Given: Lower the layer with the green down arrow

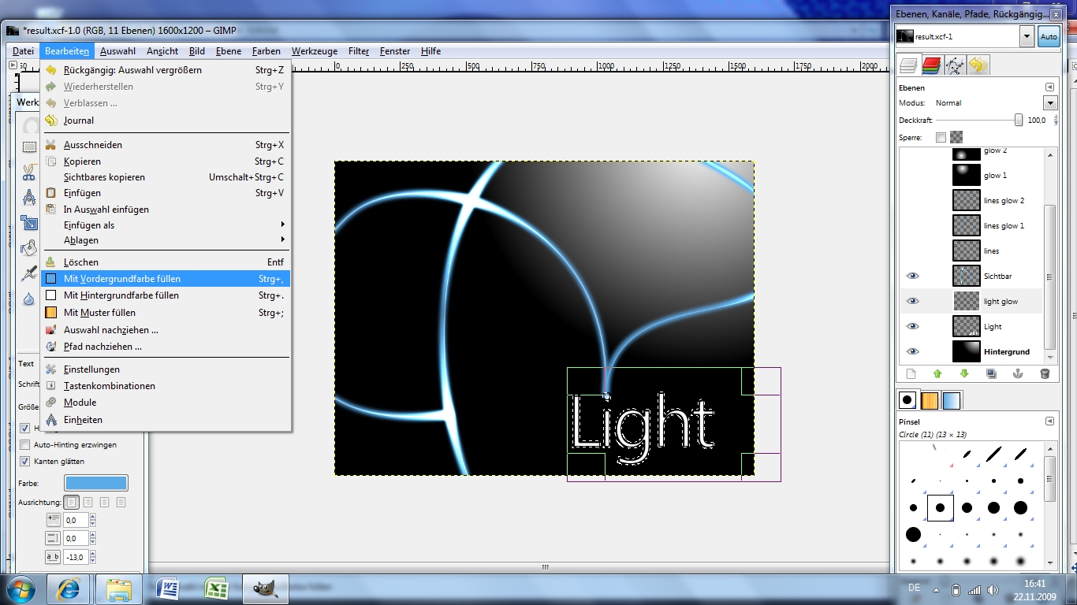Looking at the screenshot, I should pos(963,374).
